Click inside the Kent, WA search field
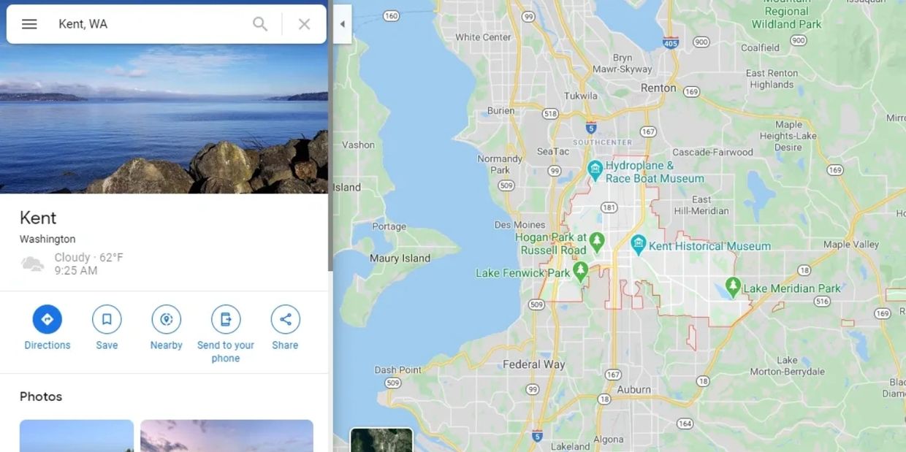The image size is (906, 452). tap(150, 24)
